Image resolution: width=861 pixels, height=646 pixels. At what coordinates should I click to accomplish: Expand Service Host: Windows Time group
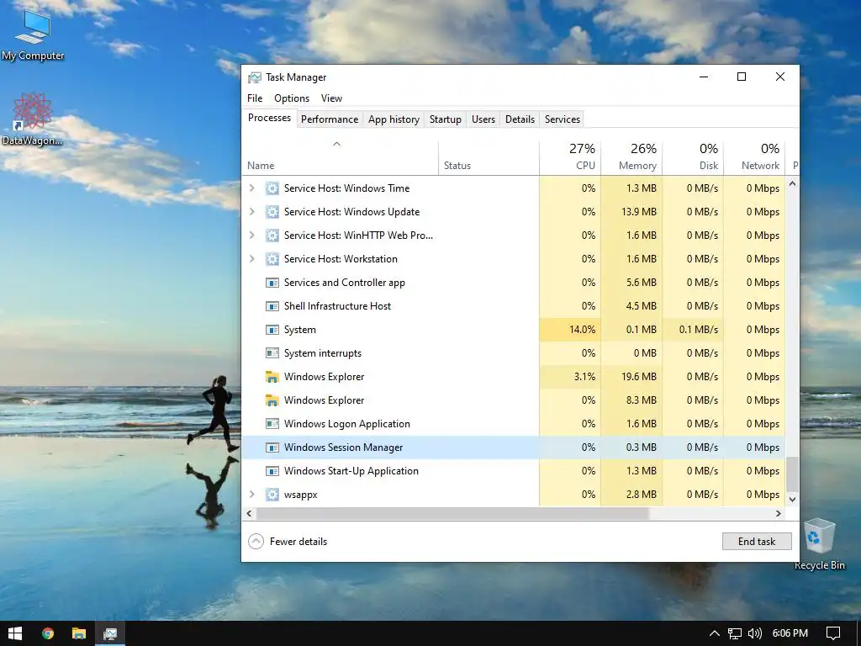[x=252, y=188]
